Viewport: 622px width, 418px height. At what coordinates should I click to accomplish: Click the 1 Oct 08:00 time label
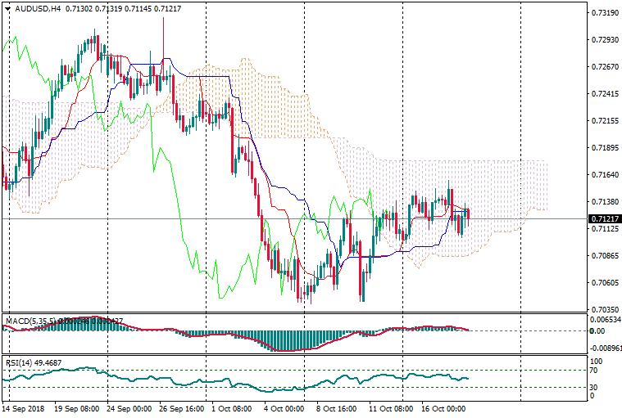tap(231, 407)
